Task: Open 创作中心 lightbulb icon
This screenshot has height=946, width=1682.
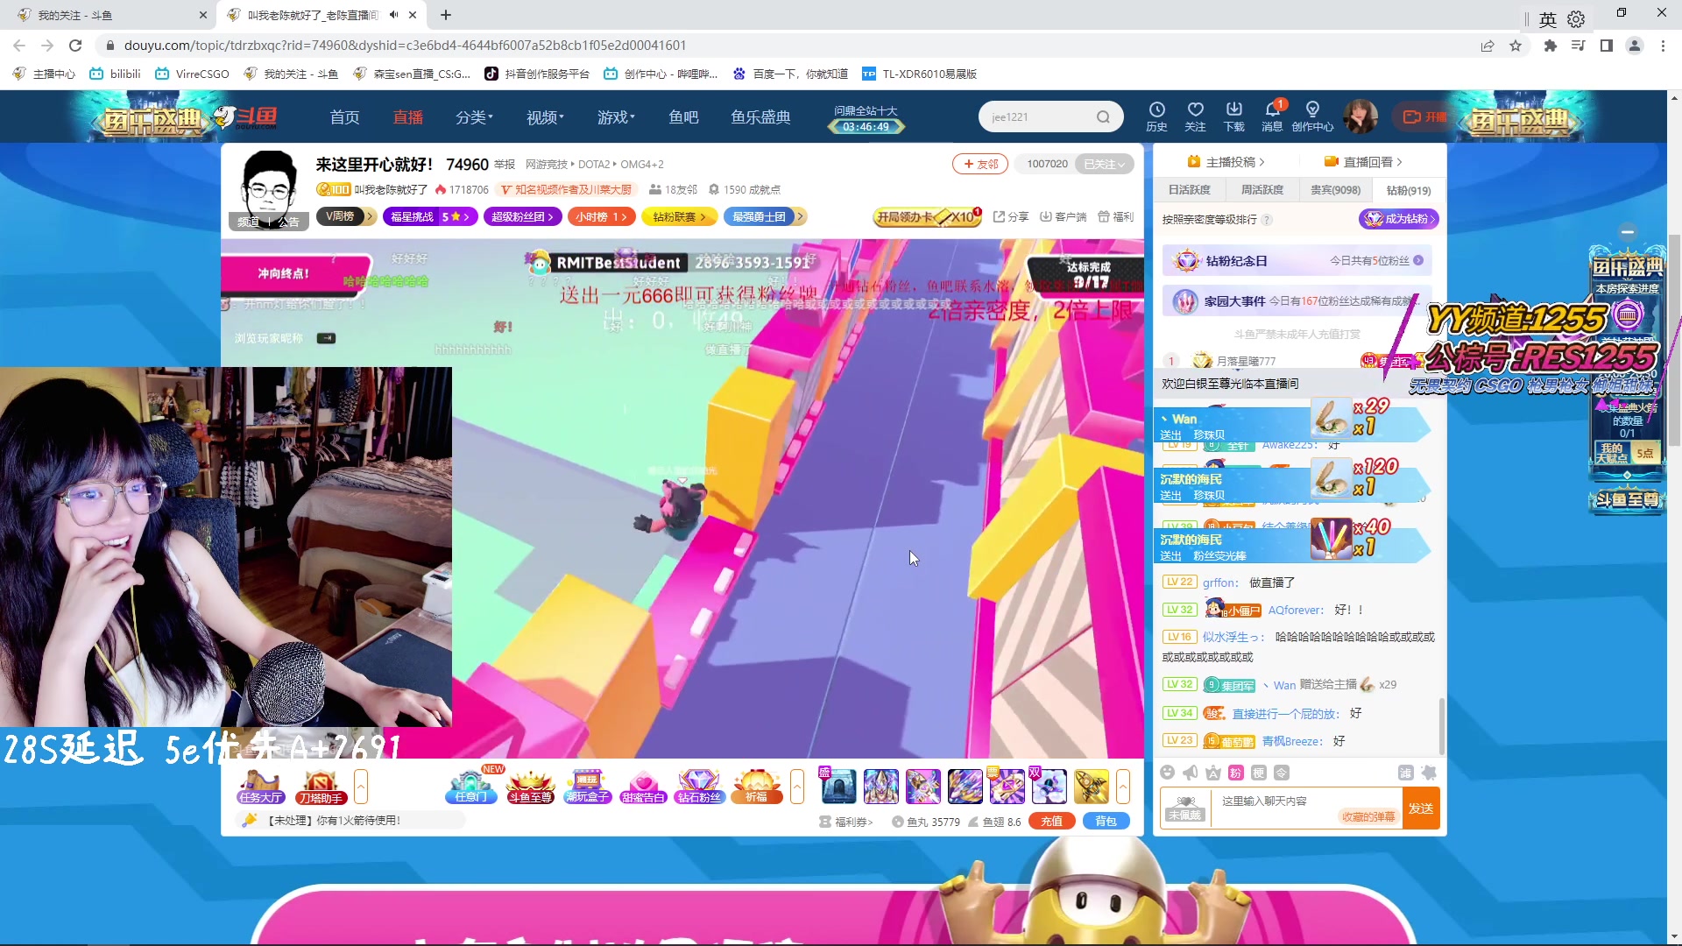Action: click(1312, 116)
